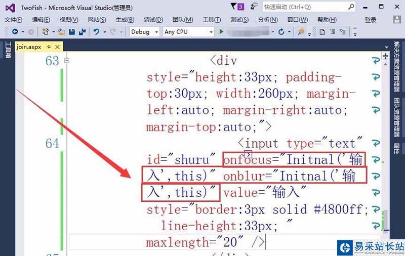
Task: Click the Visual Studio logo icon
Action: click(x=10, y=8)
